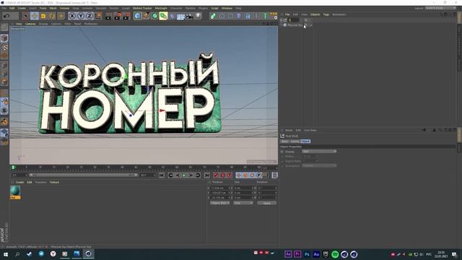Image resolution: width=462 pixels, height=260 pixels.
Task: Switch to the Coord. tab in Attributes
Action: 295,142
